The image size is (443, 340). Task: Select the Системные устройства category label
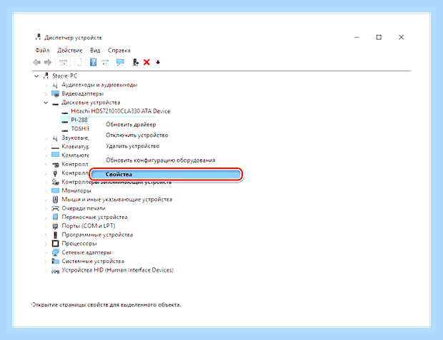tap(93, 261)
